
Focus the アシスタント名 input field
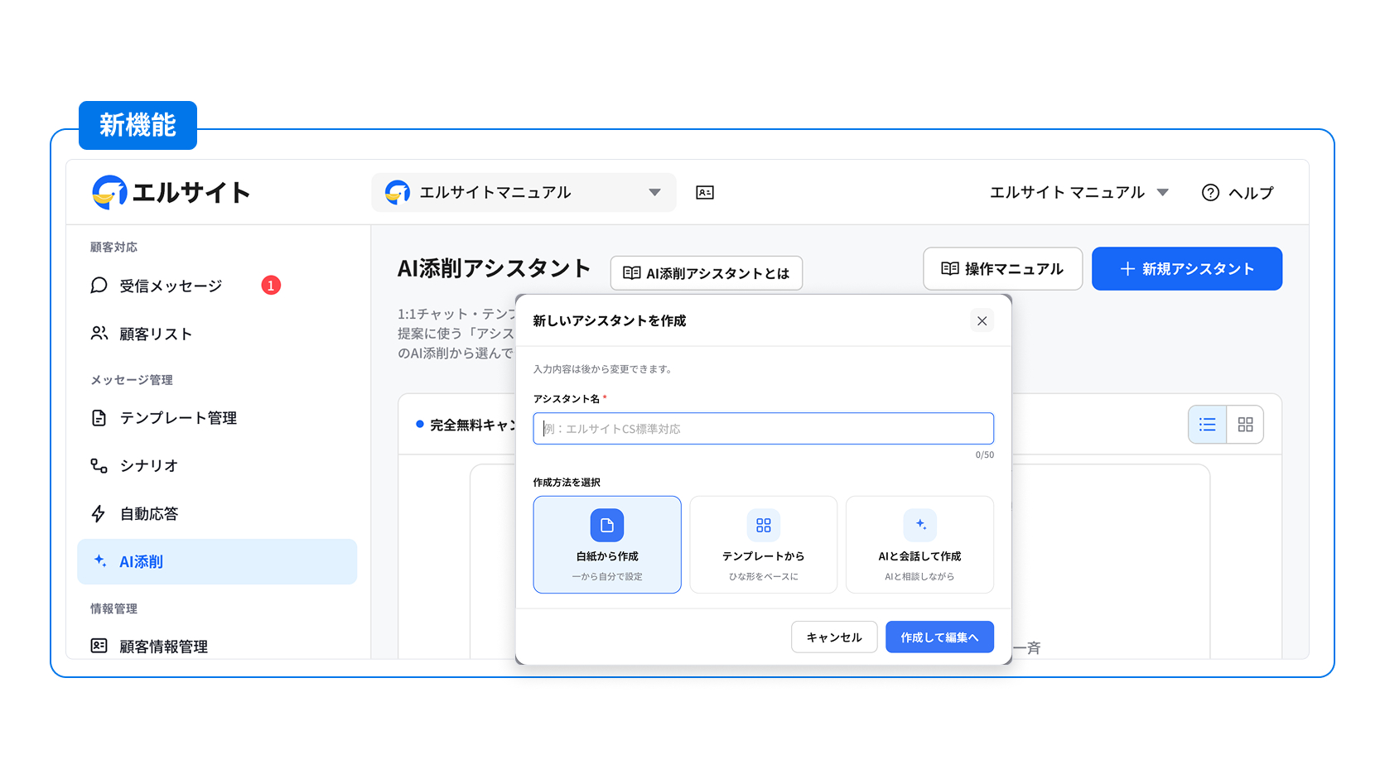pos(763,429)
